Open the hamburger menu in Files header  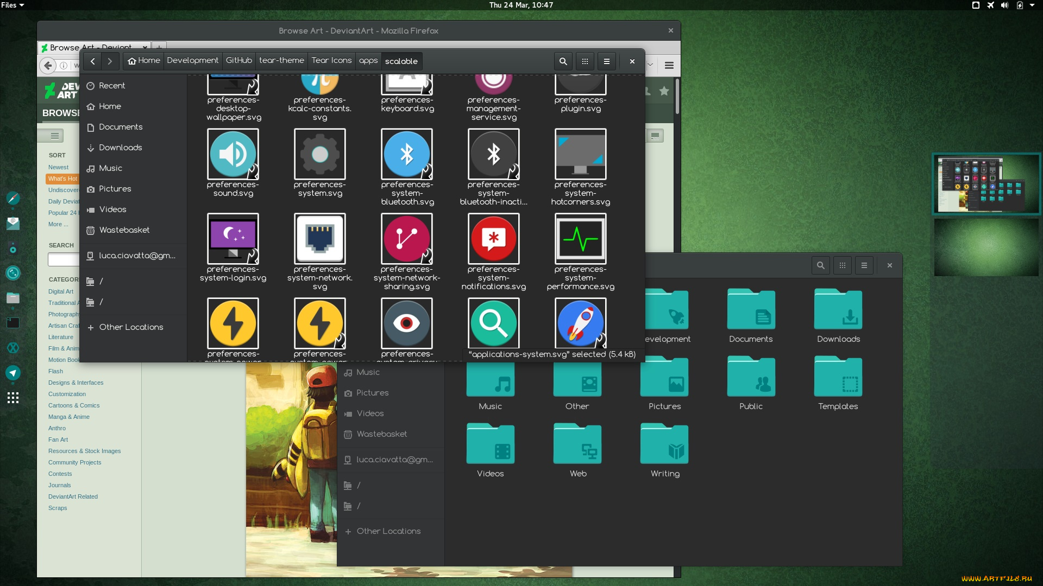click(x=607, y=61)
